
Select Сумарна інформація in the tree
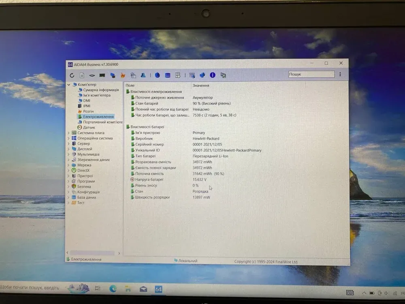101,90
